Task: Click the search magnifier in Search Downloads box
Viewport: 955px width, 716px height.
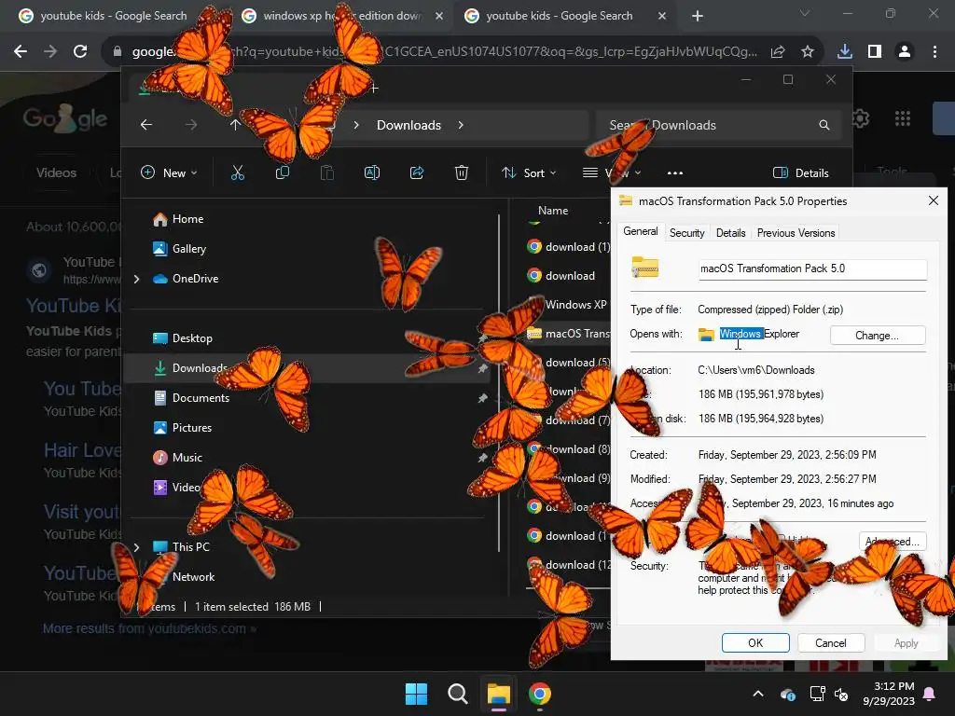Action: pyautogui.click(x=824, y=125)
